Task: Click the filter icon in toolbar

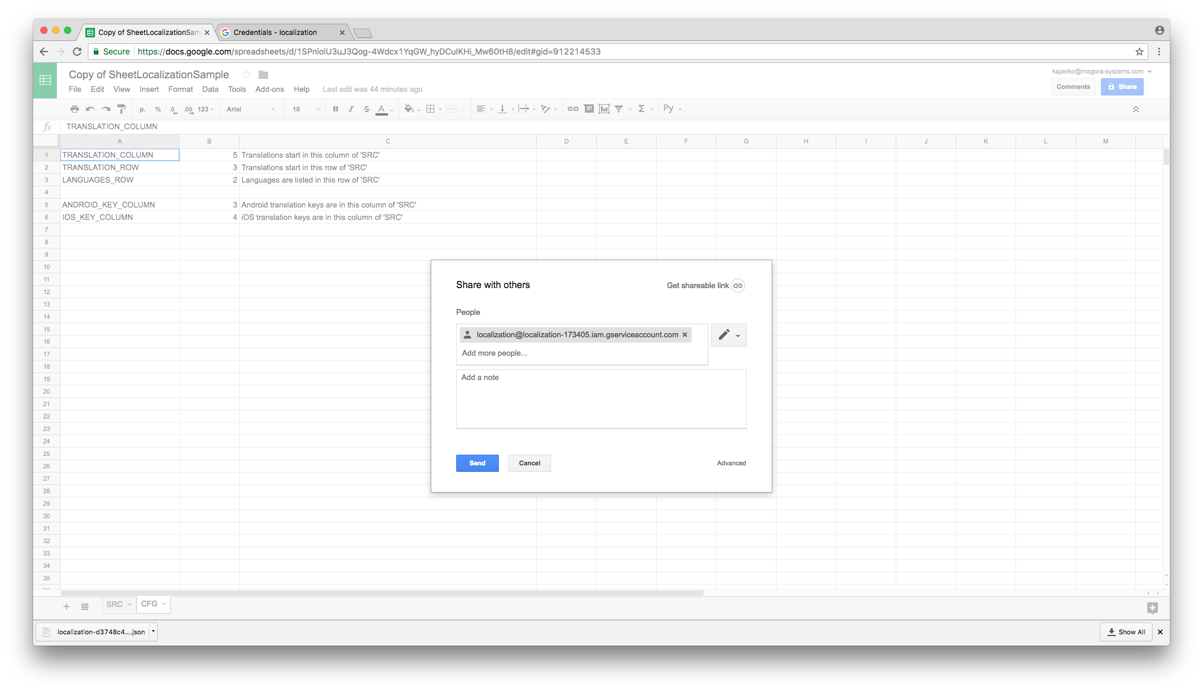Action: [619, 109]
